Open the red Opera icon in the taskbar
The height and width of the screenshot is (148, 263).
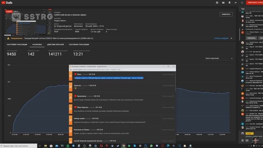pyautogui.click(x=101, y=146)
